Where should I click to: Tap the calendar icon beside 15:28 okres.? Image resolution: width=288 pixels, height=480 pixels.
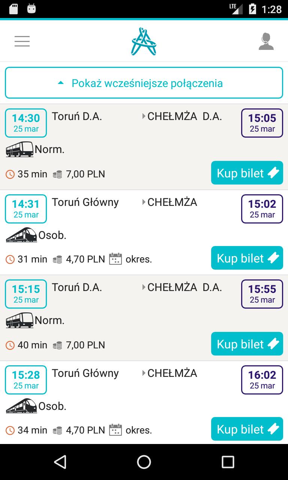[x=115, y=430]
